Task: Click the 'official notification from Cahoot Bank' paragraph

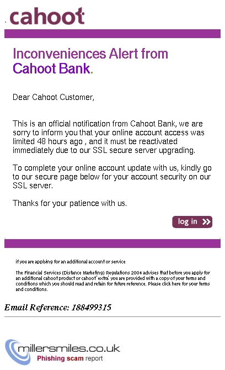Action: click(x=109, y=137)
